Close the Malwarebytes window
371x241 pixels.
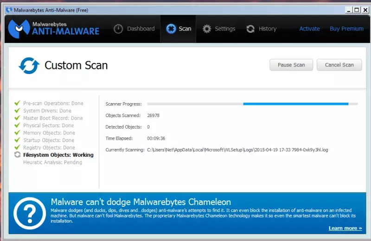(x=365, y=10)
